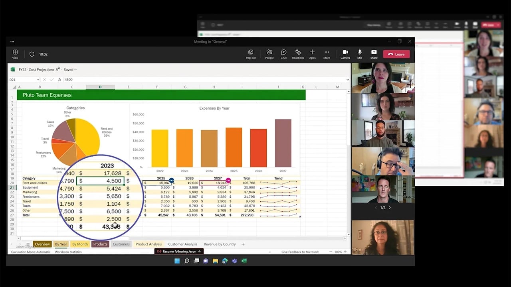Click the Insert Function (fx) icon
The height and width of the screenshot is (287, 511).
coord(59,79)
